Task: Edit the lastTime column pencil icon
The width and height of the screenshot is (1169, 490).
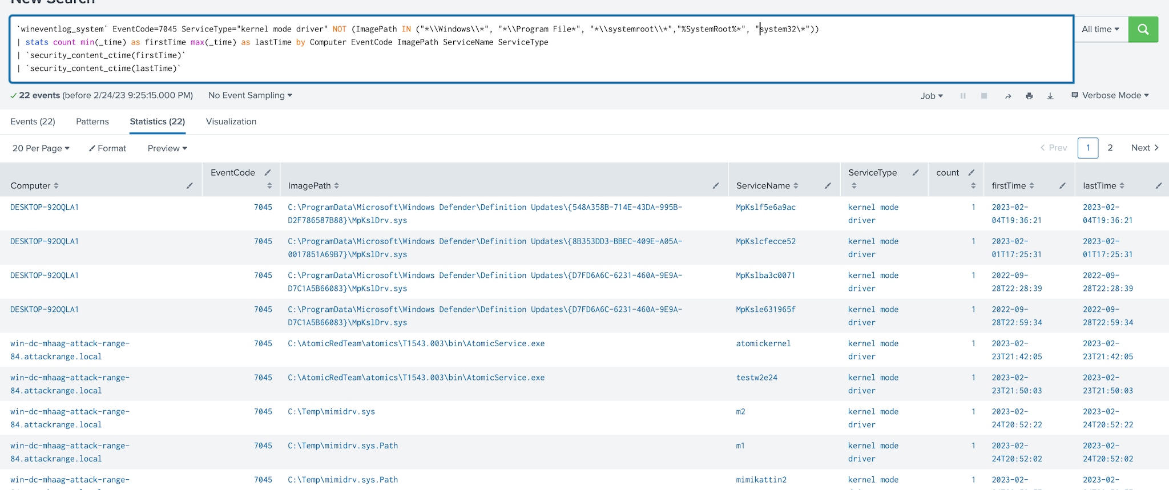Action: [1159, 185]
